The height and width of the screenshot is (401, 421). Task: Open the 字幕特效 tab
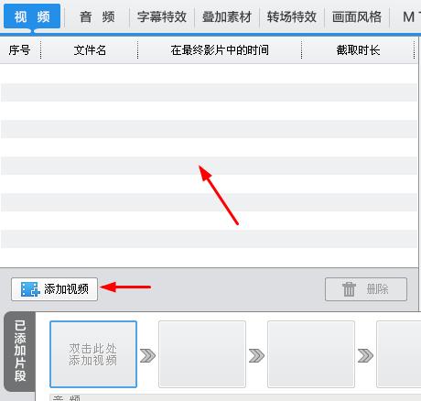(x=162, y=16)
